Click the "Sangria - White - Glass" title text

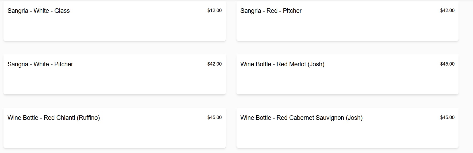(x=39, y=11)
